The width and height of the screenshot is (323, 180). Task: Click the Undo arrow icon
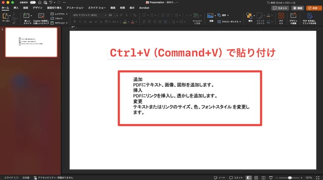coord(51,2)
